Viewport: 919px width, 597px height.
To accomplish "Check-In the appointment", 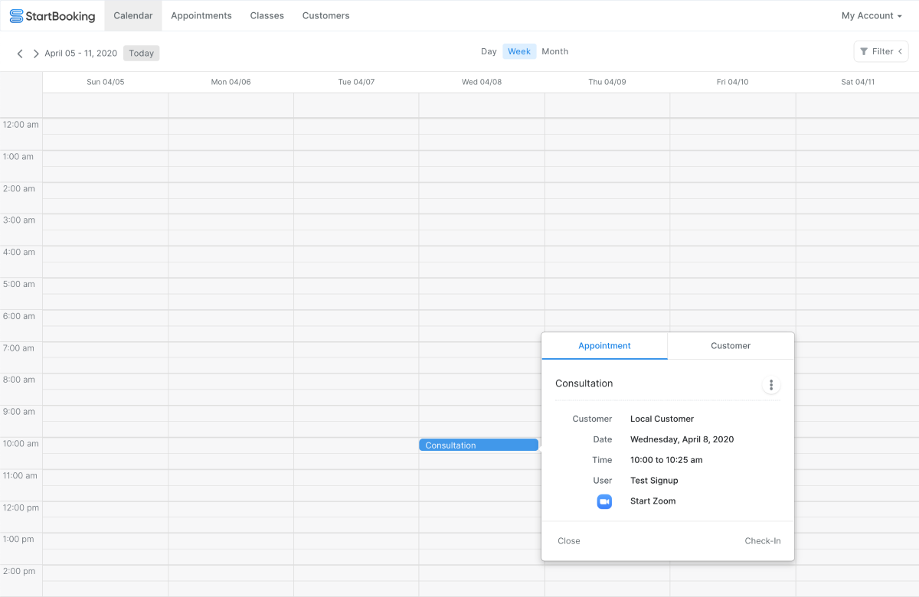I will (763, 541).
